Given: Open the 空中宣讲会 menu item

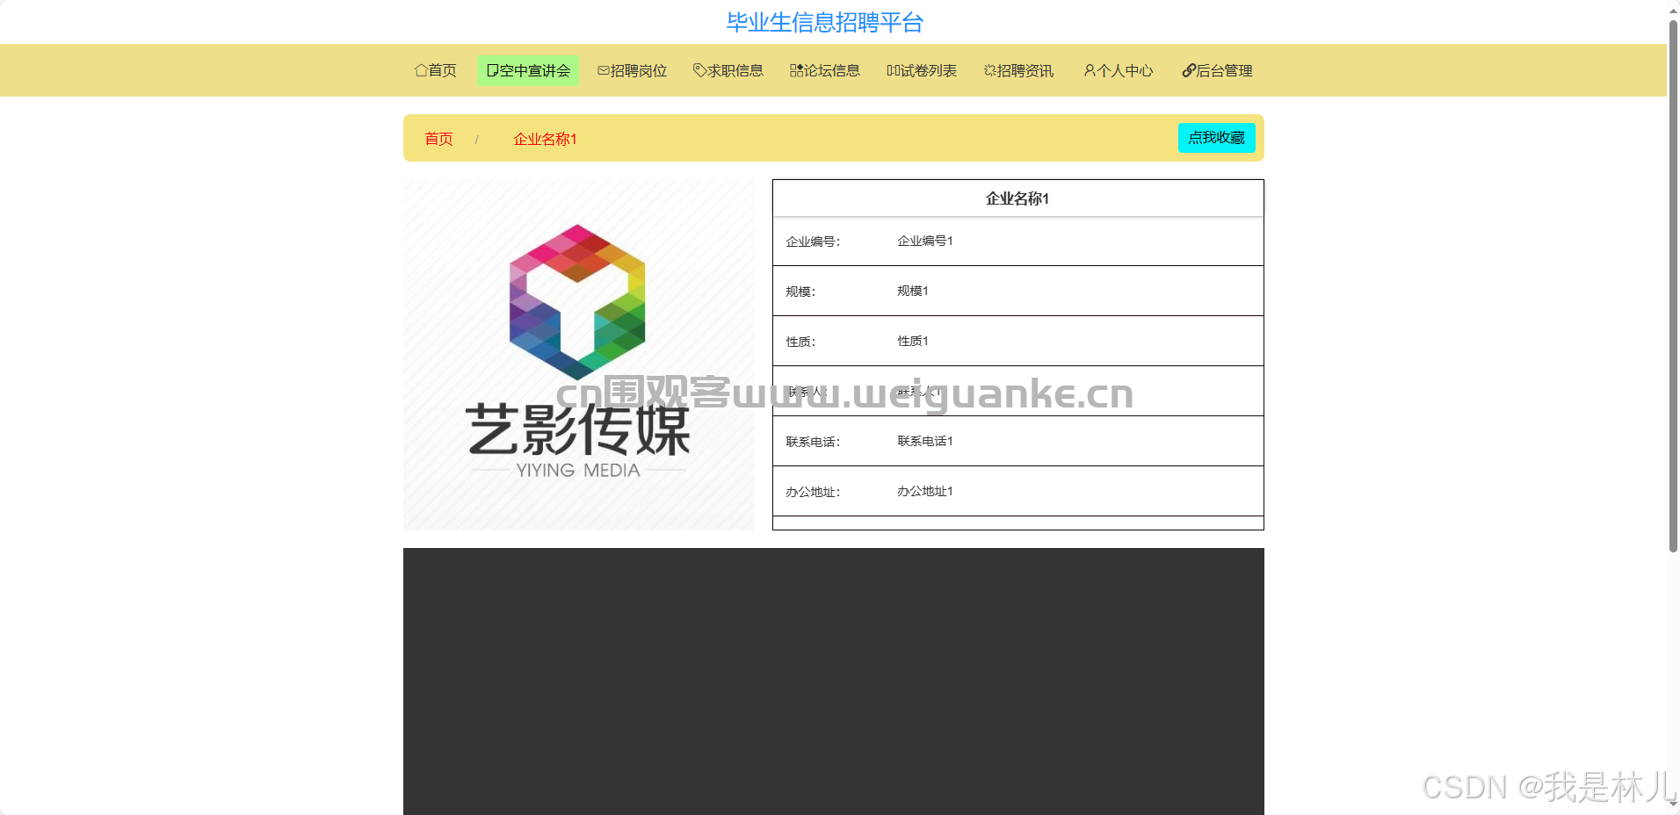Looking at the screenshot, I should [528, 70].
